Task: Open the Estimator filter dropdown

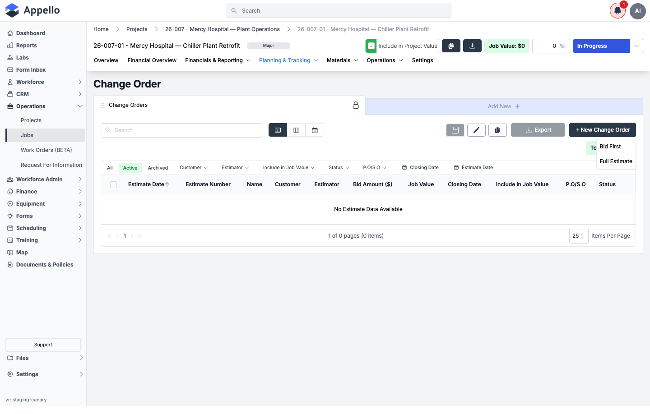Action: point(235,168)
